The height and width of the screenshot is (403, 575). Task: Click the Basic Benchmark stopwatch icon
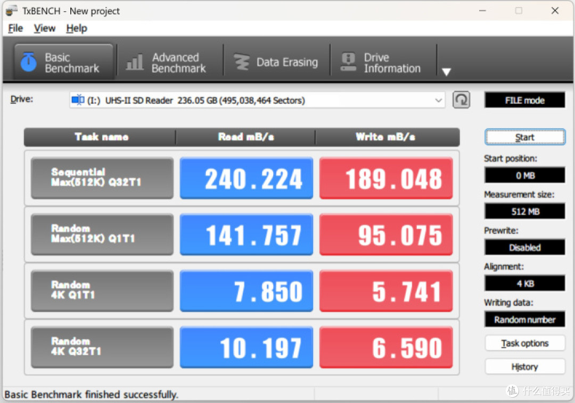click(28, 62)
